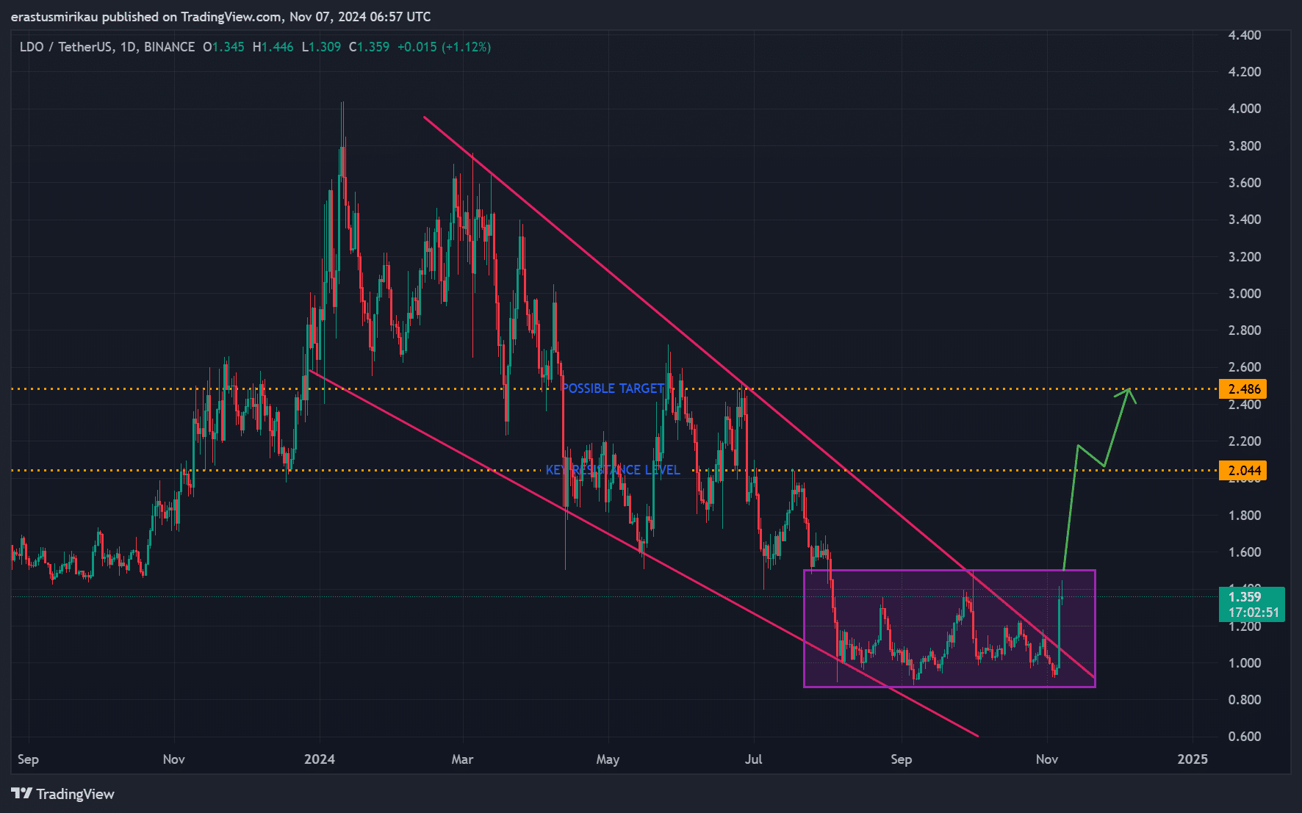Click the 2025 label on time axis

pyautogui.click(x=1193, y=759)
